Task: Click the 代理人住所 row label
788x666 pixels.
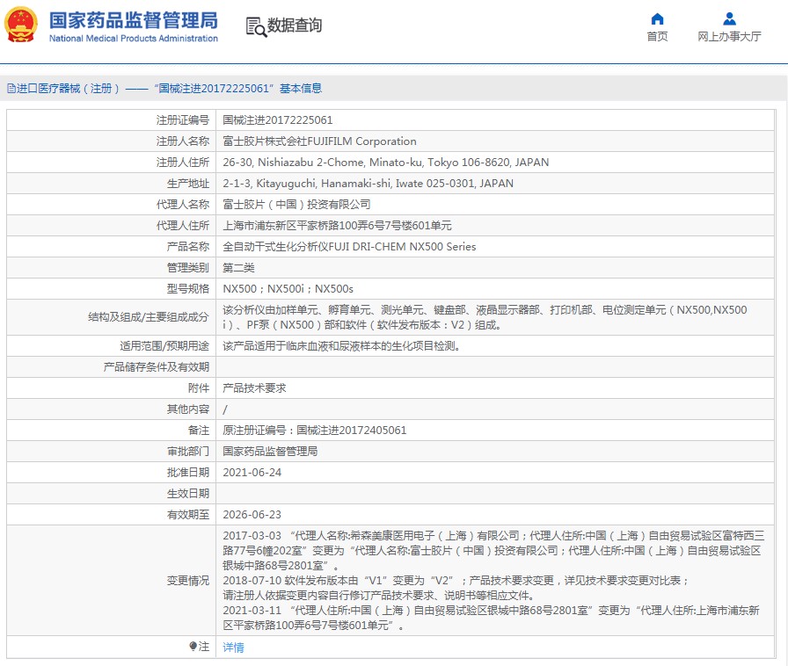Action: pos(182,226)
